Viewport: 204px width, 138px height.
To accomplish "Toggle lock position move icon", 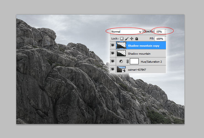I will click(x=132, y=39).
